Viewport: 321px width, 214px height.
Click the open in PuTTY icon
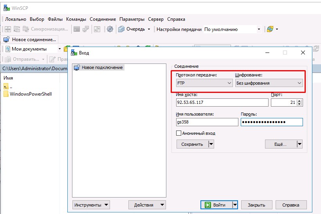(x=86, y=29)
